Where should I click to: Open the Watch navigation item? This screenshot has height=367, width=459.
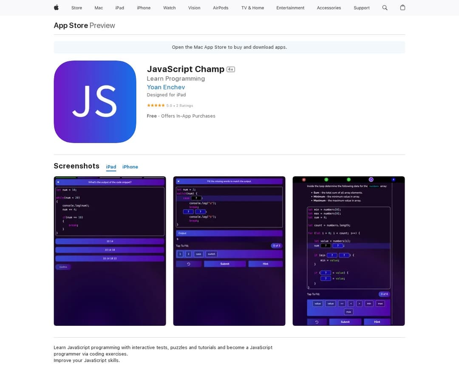pos(170,8)
